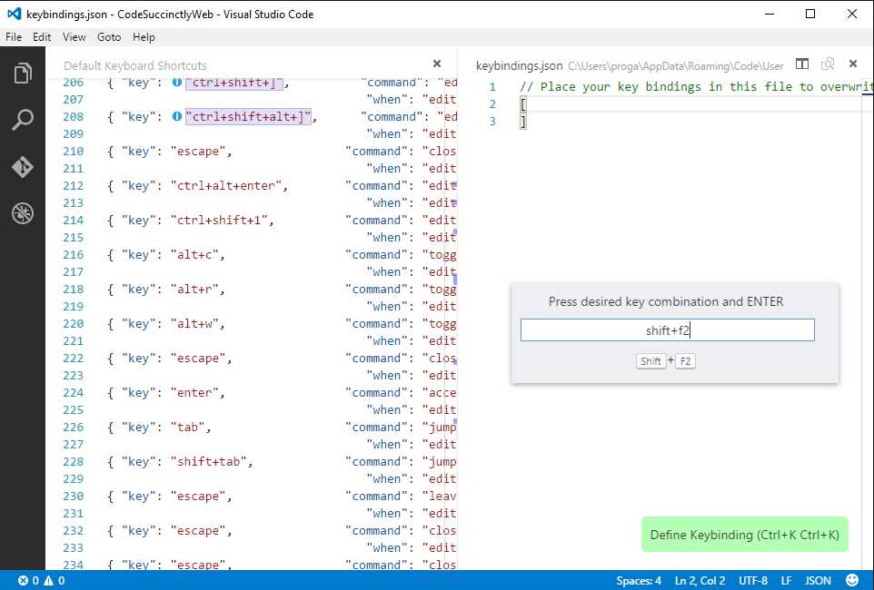The width and height of the screenshot is (874, 590).
Task: Click JSON to change the language mode
Action: click(x=817, y=580)
